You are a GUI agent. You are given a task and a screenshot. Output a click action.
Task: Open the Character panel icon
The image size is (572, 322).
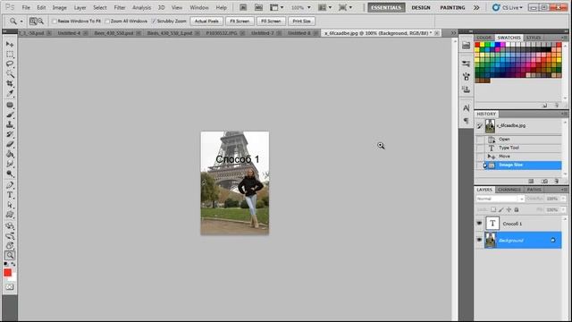pos(466,108)
